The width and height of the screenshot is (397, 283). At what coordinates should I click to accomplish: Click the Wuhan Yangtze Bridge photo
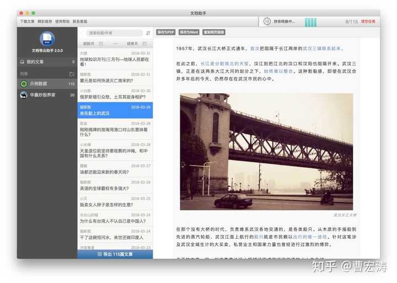266,152
